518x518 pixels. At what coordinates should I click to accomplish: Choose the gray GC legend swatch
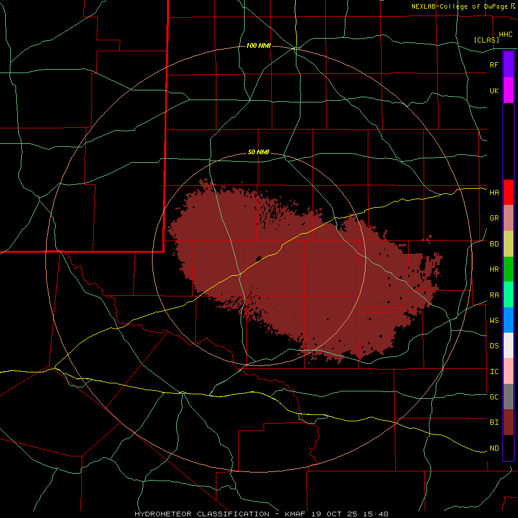(x=508, y=397)
